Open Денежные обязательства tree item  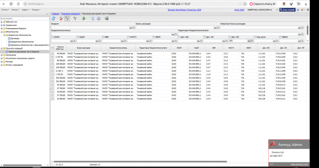(30, 45)
